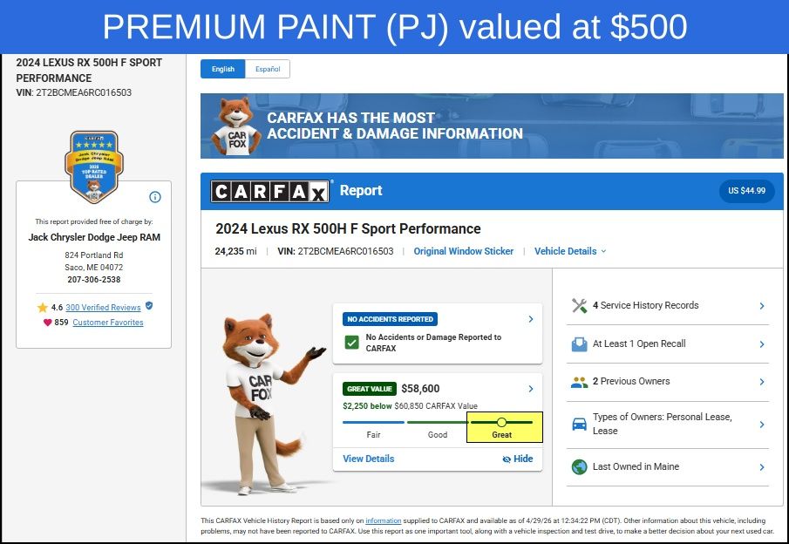This screenshot has height=544, width=789.
Task: Click the value slider handle at Great
Action: coord(501,422)
